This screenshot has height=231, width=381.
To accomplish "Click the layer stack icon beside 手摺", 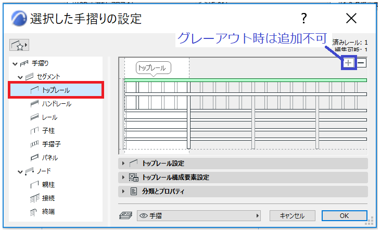I will coord(125,215).
